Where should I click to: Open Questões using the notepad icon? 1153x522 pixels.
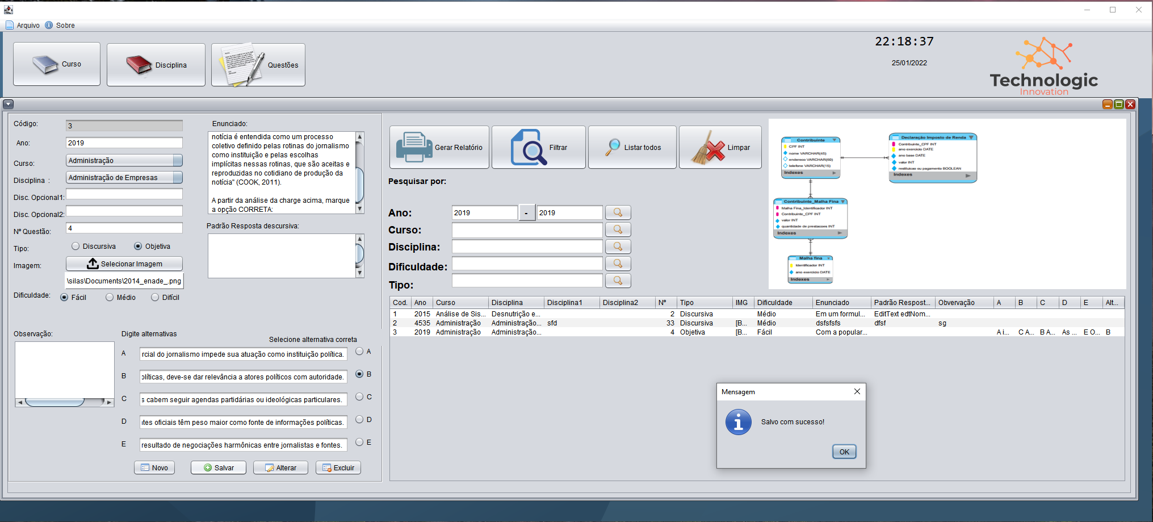tap(241, 64)
